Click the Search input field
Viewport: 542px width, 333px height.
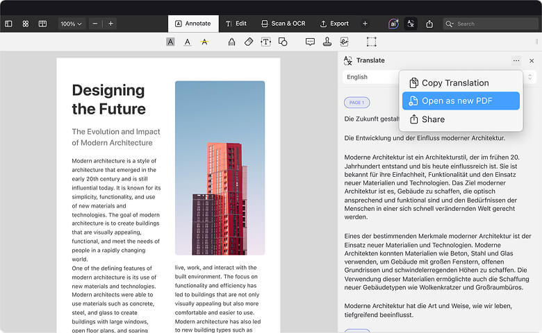point(495,24)
